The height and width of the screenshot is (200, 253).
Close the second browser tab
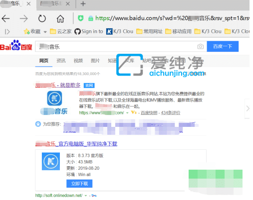point(68,3)
